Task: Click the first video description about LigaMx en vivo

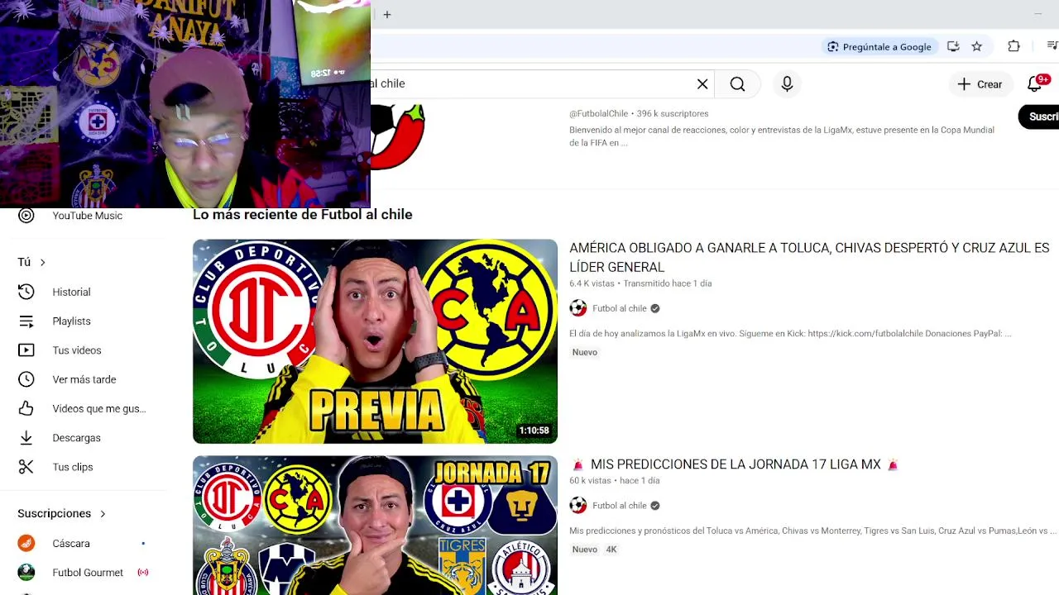Action: (790, 334)
